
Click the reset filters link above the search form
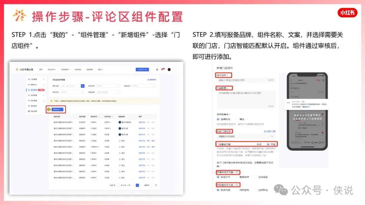(x=152, y=80)
